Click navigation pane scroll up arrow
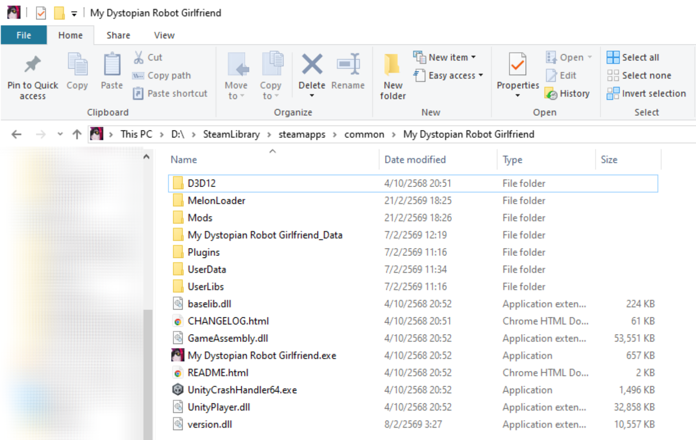Viewport: 696px width, 440px height. pos(147,157)
